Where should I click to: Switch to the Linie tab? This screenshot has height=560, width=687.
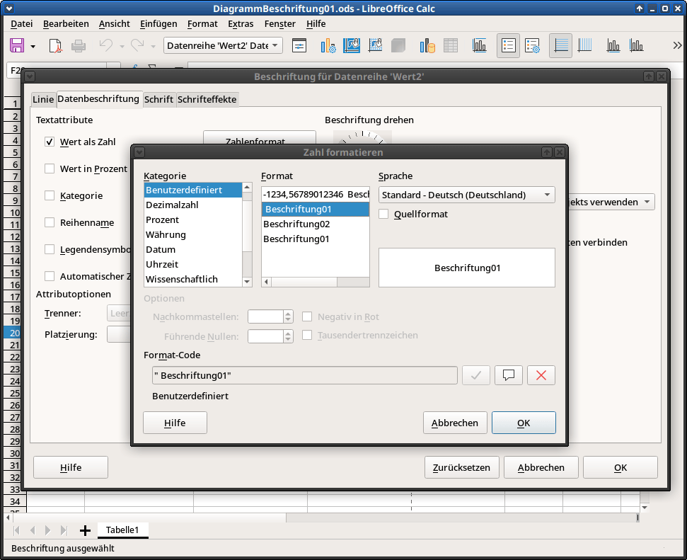(x=43, y=100)
